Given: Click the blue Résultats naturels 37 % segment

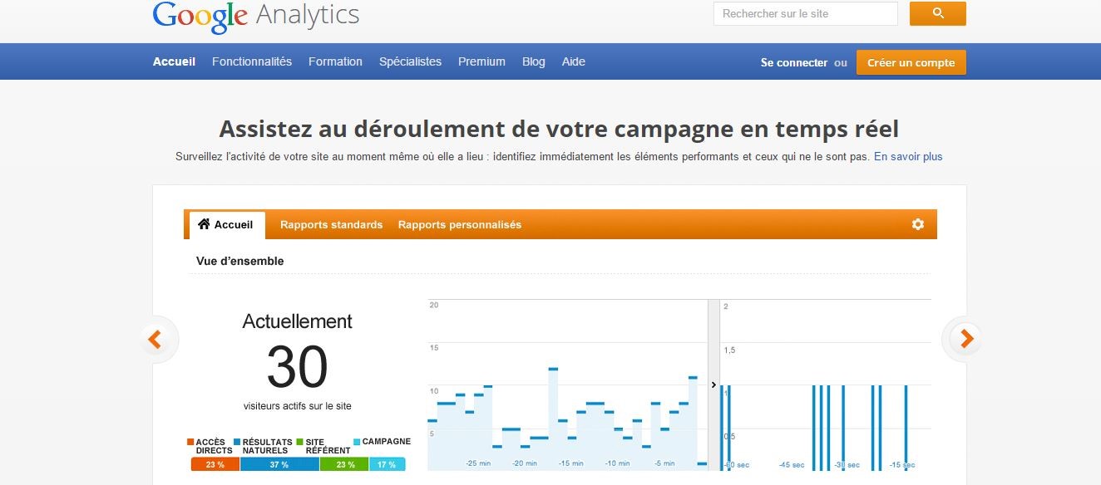Looking at the screenshot, I should 279,464.
